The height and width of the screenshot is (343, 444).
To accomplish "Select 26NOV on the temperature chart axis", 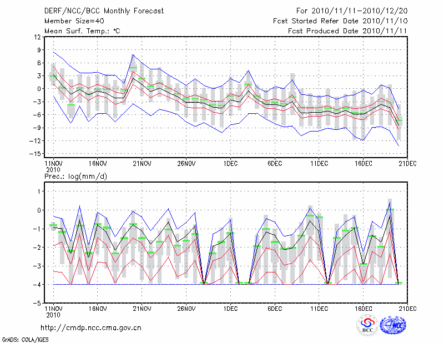I will point(186,164).
